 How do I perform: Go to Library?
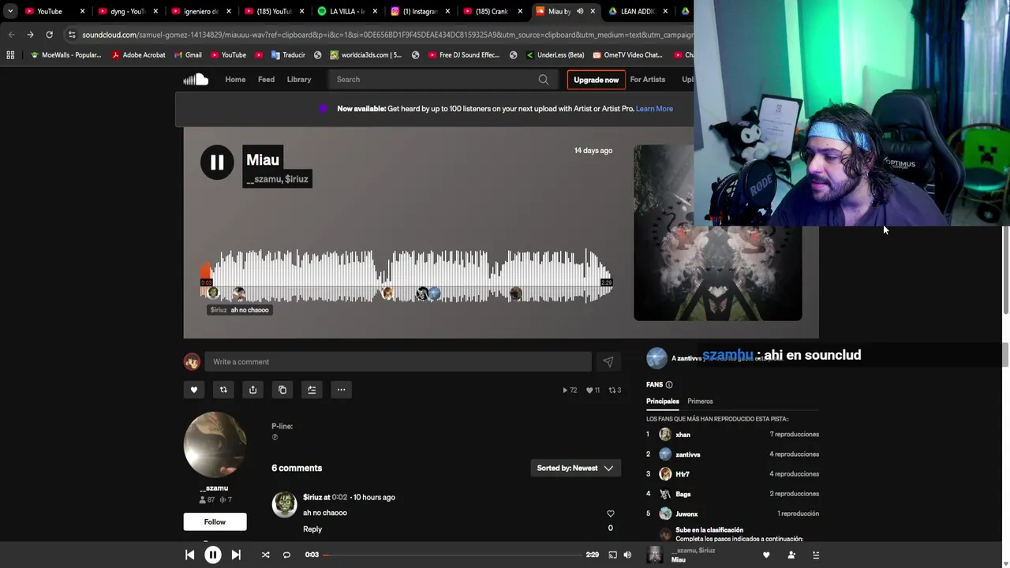click(299, 79)
